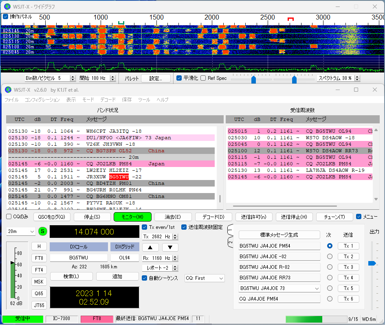
Task: Open the モード menu
Action: pos(88,100)
